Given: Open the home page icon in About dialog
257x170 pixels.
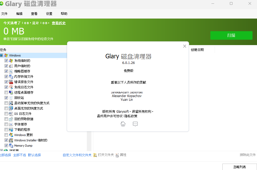Looking at the screenshot, I should (123, 124).
